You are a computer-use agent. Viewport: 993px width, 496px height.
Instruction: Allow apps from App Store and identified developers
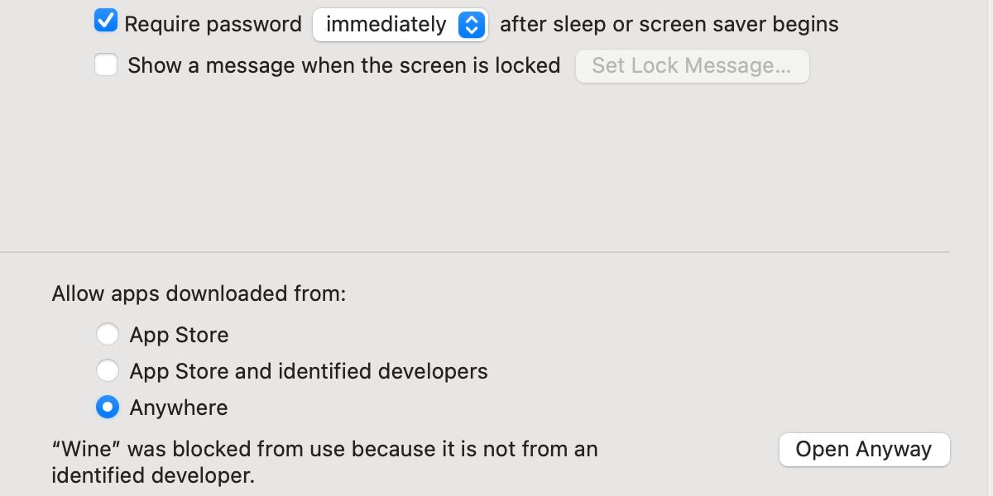pyautogui.click(x=108, y=370)
